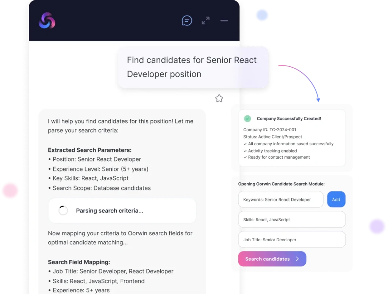The height and width of the screenshot is (294, 388).
Task: Expand the chat window with the arrows icon
Action: pyautogui.click(x=205, y=20)
